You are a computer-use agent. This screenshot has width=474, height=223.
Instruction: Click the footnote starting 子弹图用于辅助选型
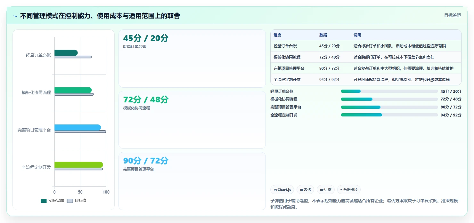click(364, 204)
